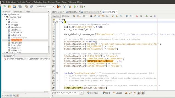Viewport: 175px width, 98px height.
Task: Toggle the first Navigator filter button
Action: click(x=11, y=96)
